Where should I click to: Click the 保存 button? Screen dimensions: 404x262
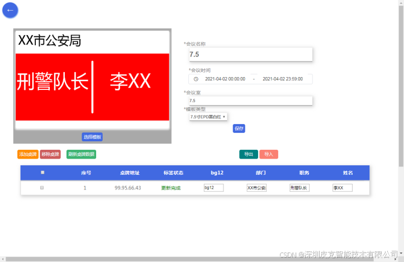pos(239,128)
